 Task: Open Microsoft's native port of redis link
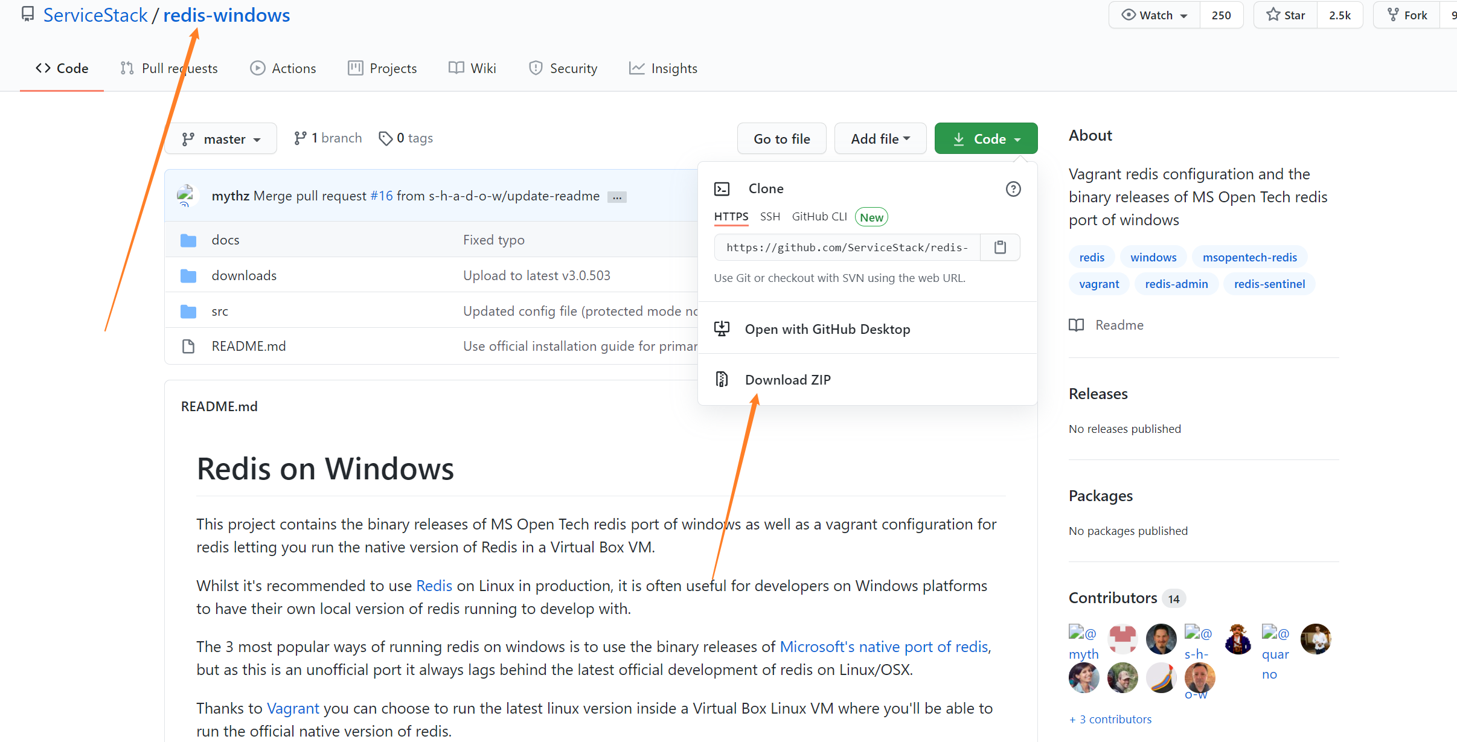tap(884, 647)
